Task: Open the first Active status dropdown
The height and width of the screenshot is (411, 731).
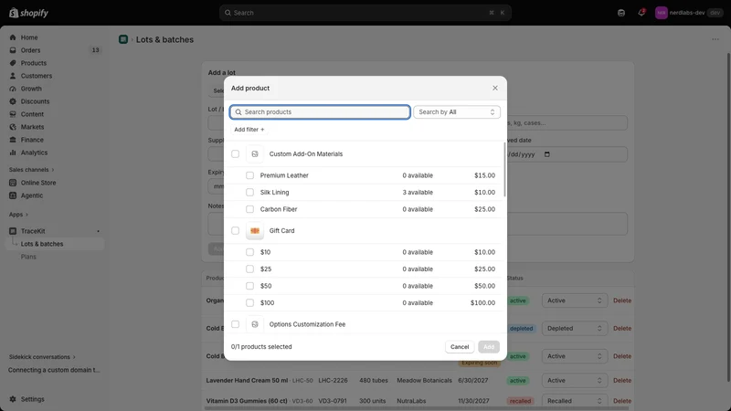Action: [x=575, y=300]
